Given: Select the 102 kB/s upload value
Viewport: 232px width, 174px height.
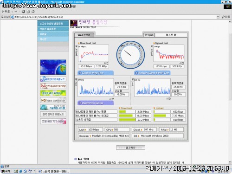Looking at the screenshot, I should click(177, 66).
